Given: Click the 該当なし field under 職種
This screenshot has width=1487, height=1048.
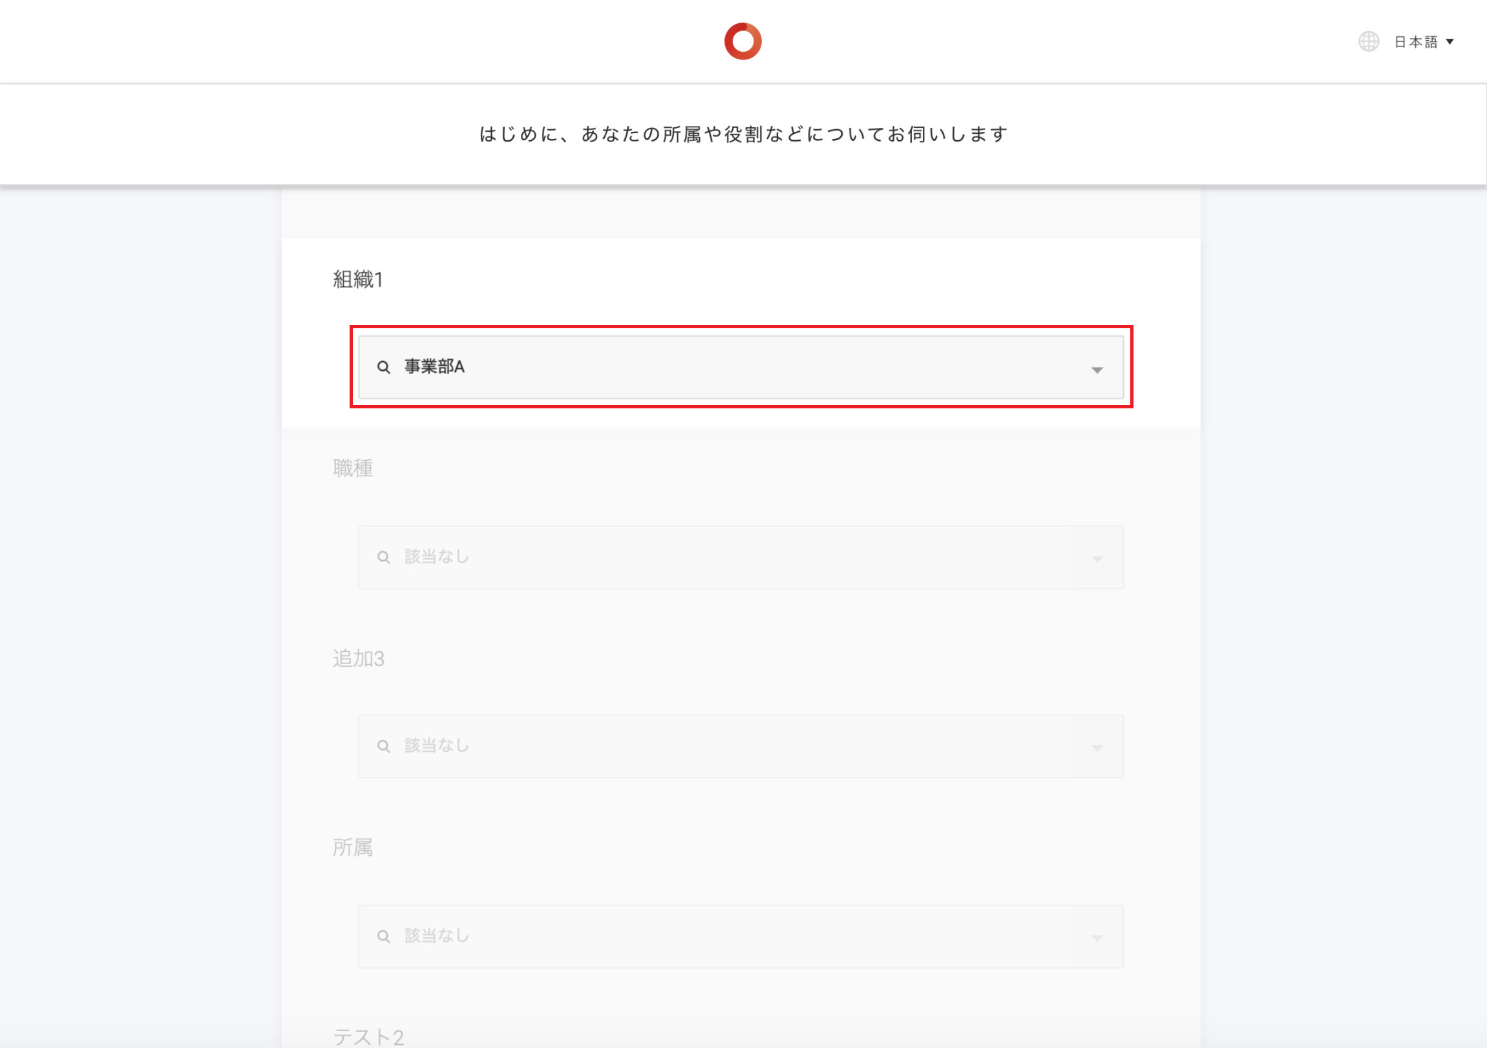Looking at the screenshot, I should click(712, 557).
